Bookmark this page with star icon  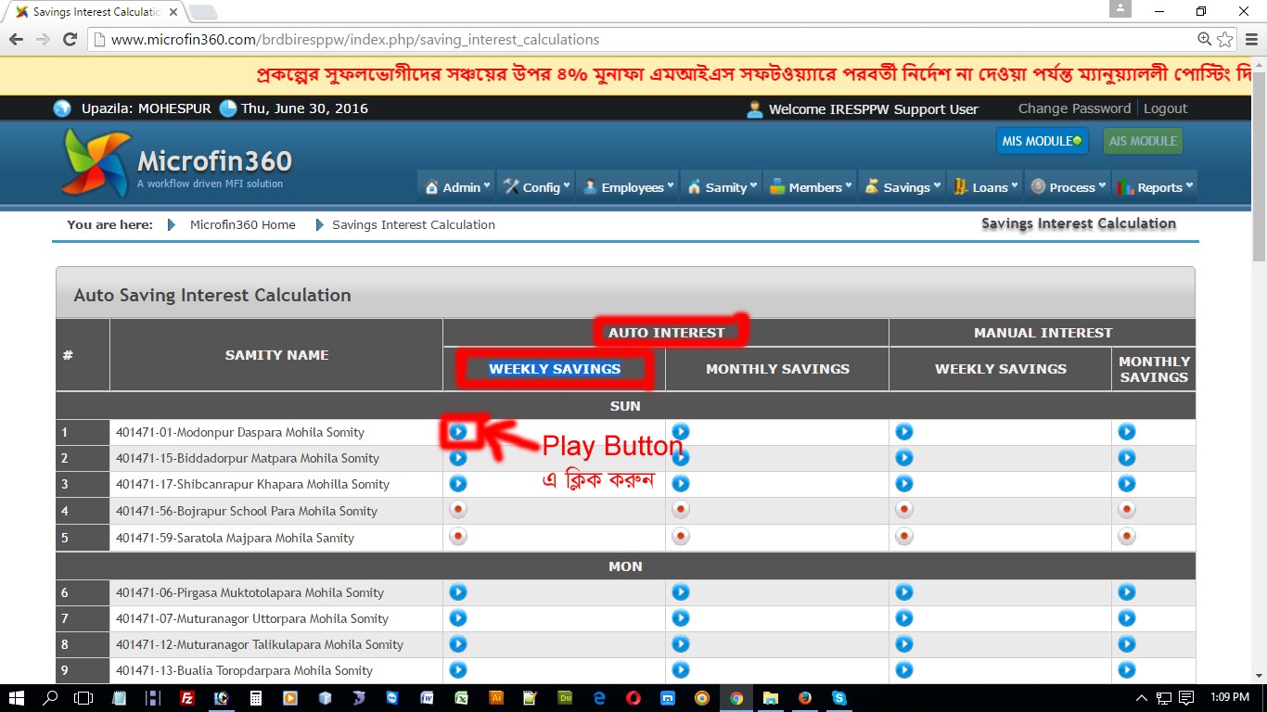[x=1225, y=39]
